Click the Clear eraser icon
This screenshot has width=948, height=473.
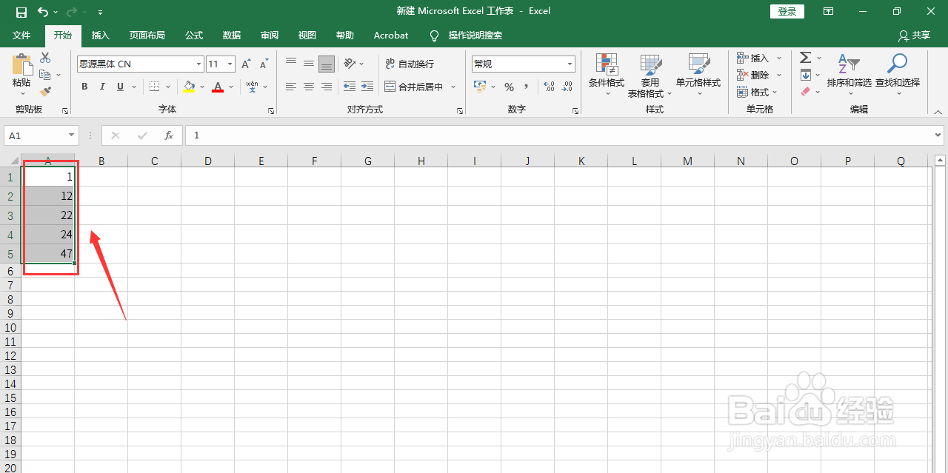pyautogui.click(x=806, y=92)
